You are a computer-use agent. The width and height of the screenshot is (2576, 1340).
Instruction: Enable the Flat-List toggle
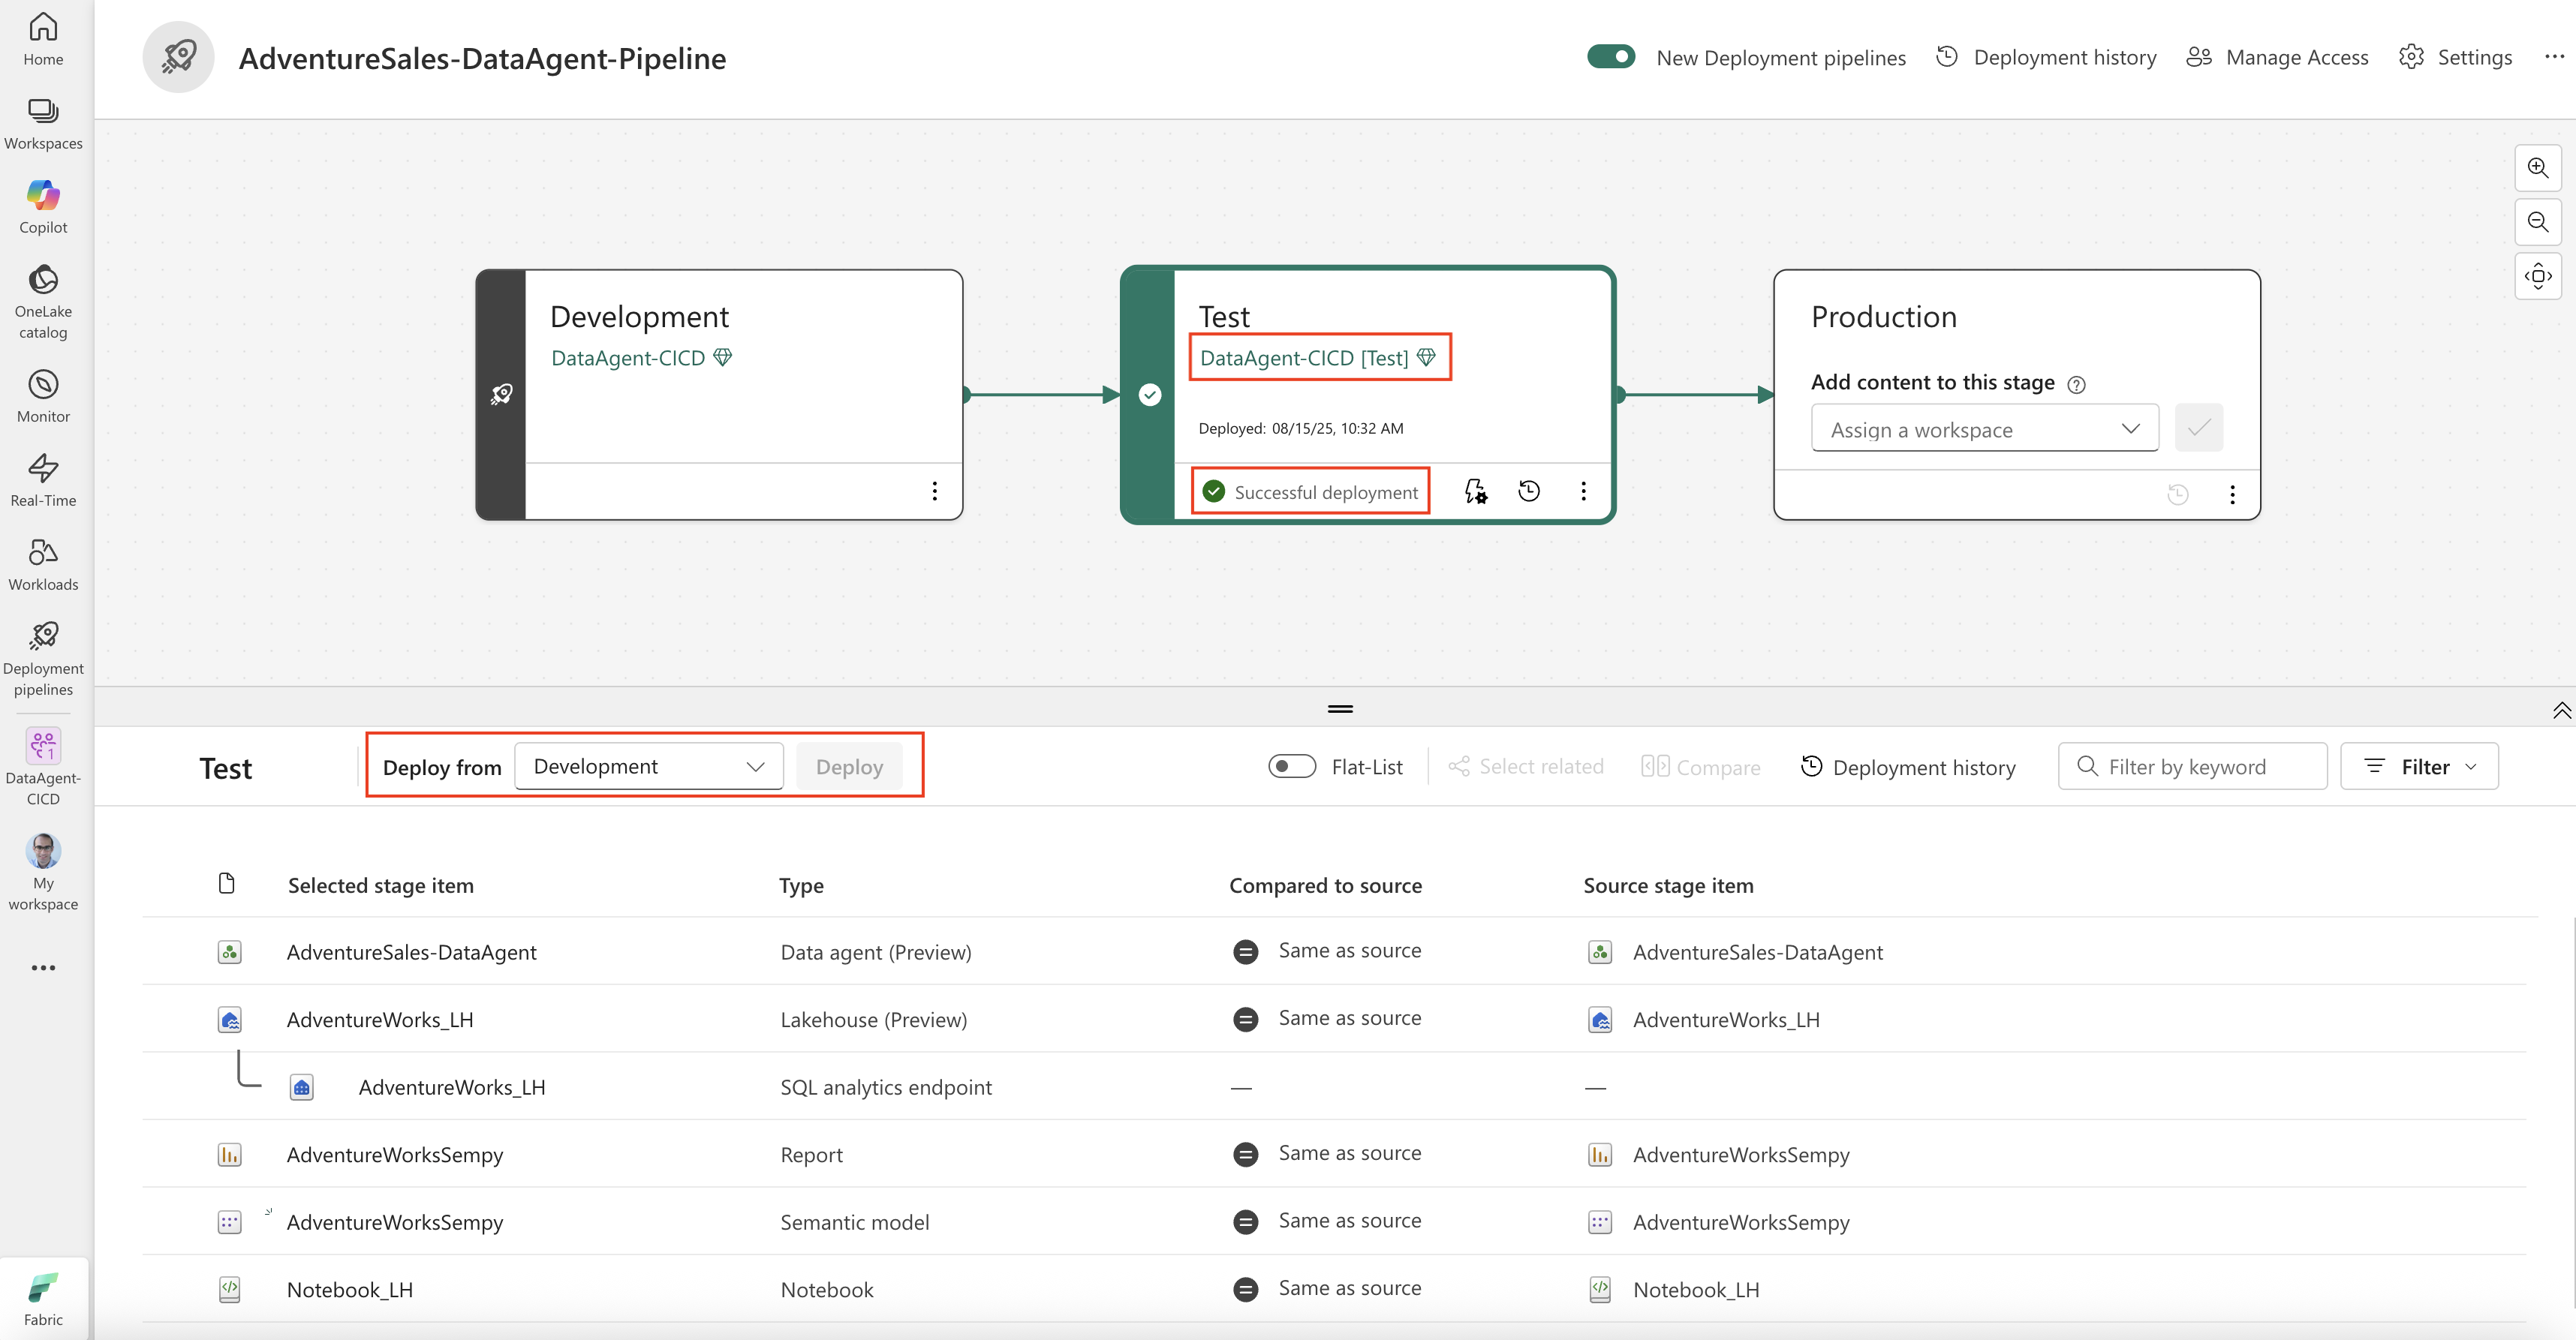tap(1291, 767)
